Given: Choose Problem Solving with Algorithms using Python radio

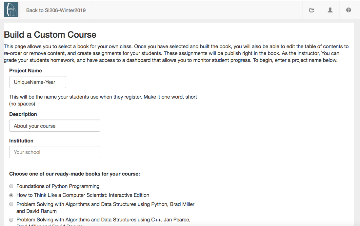Looking at the screenshot, I should pos(11,204).
